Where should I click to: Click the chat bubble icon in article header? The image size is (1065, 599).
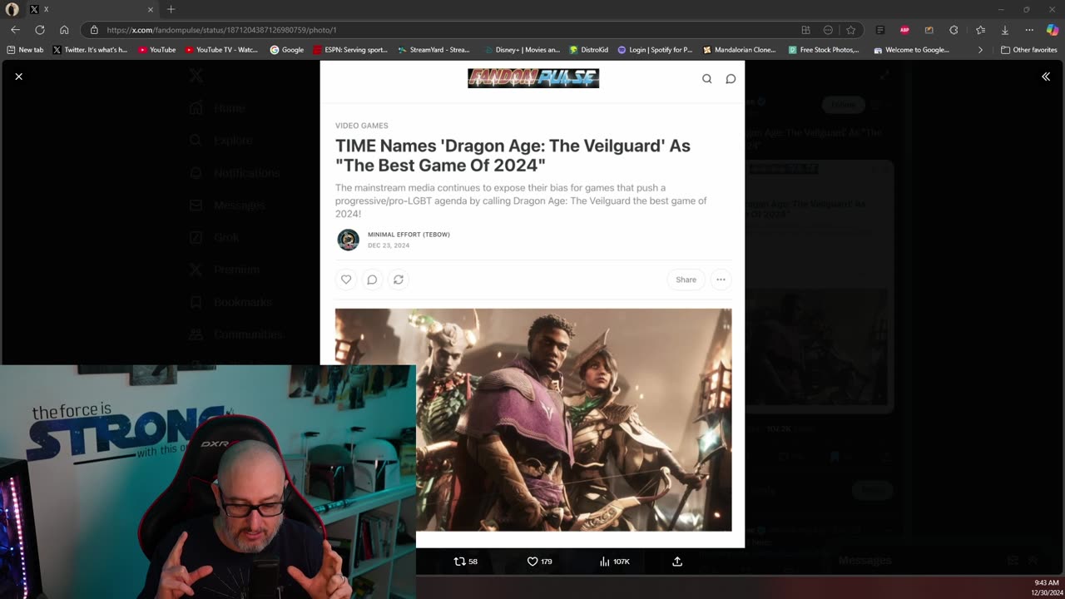pyautogui.click(x=731, y=79)
